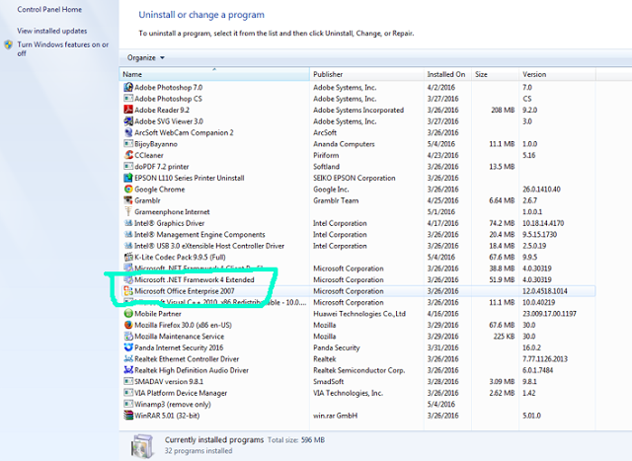The height and width of the screenshot is (461, 632).
Task: Sort list by Name column header
Action: [x=215, y=74]
